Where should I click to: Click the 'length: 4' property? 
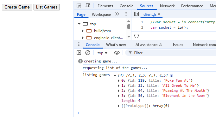(x=131, y=101)
